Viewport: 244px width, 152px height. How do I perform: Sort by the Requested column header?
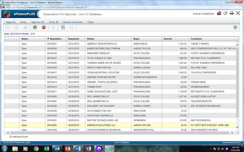click(x=75, y=39)
